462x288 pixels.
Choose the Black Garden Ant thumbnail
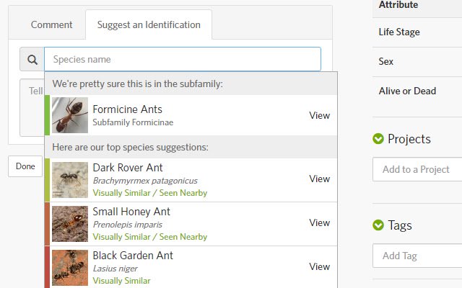pos(70,268)
